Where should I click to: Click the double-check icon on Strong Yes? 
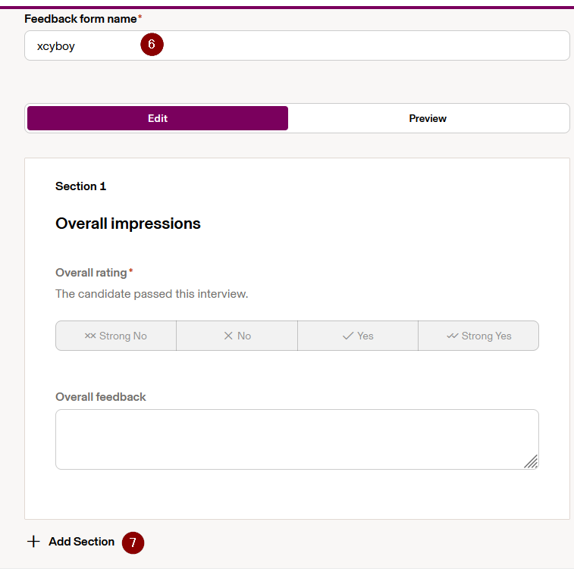453,336
